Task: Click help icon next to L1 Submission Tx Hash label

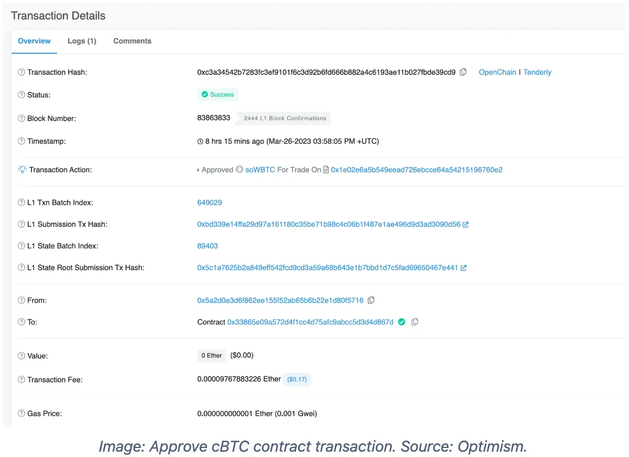Action: 21,224
